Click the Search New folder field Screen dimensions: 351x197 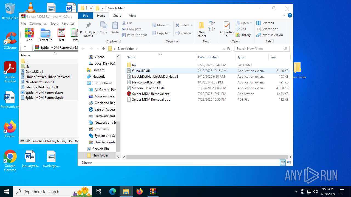(262, 49)
